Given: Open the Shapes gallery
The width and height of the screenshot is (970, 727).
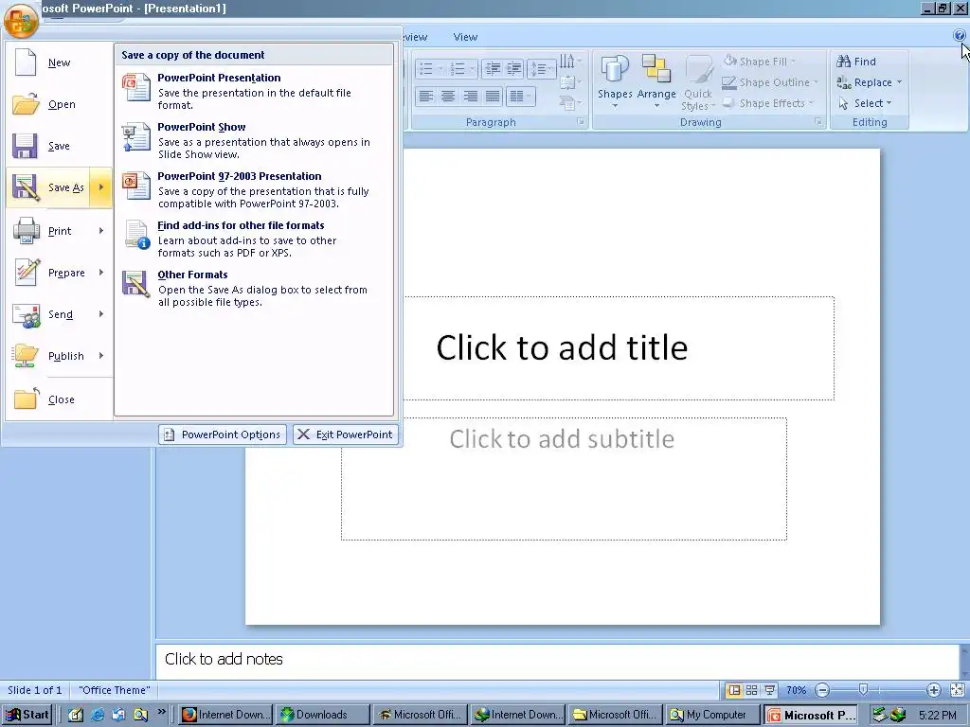Looking at the screenshot, I should (614, 81).
